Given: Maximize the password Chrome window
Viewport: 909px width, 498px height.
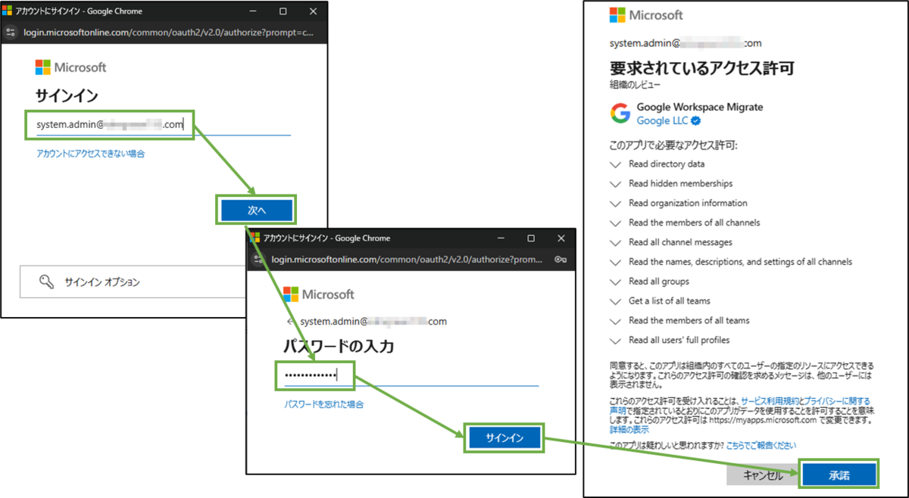Looking at the screenshot, I should [530, 238].
